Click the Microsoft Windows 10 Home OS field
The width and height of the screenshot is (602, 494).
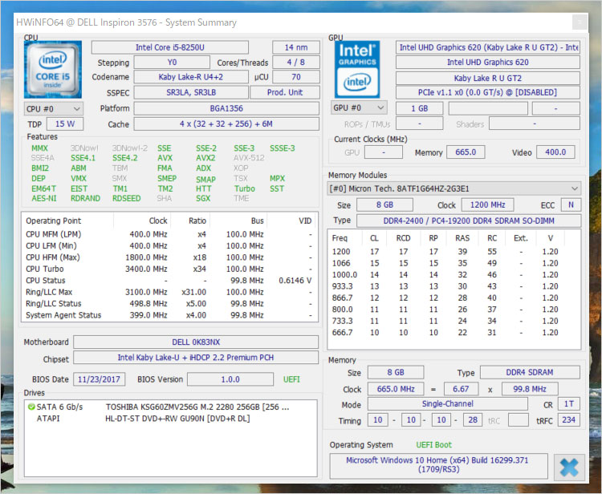438,465
